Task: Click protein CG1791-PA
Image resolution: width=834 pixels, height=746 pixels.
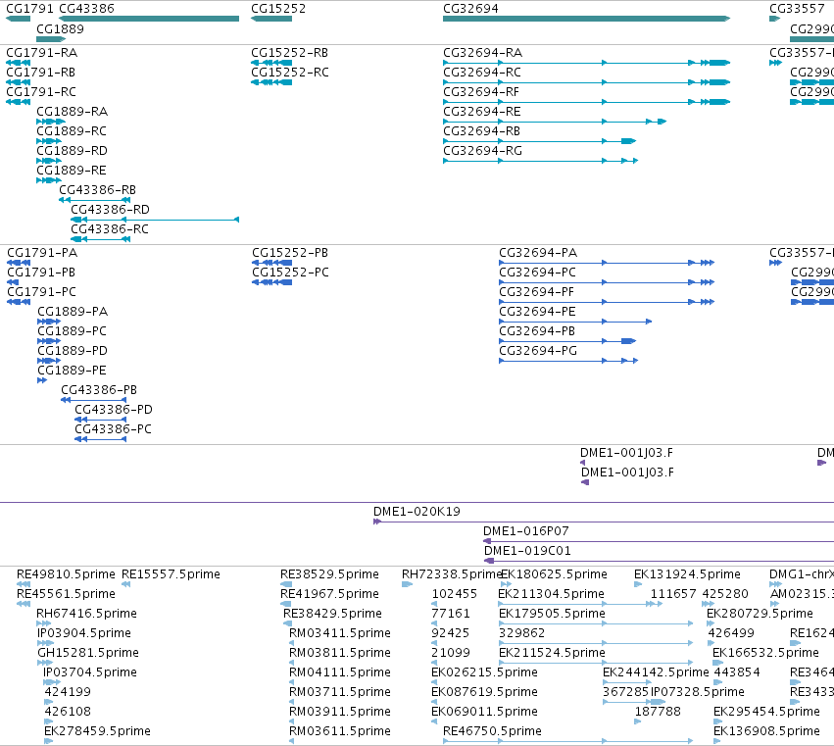Action: [19, 263]
